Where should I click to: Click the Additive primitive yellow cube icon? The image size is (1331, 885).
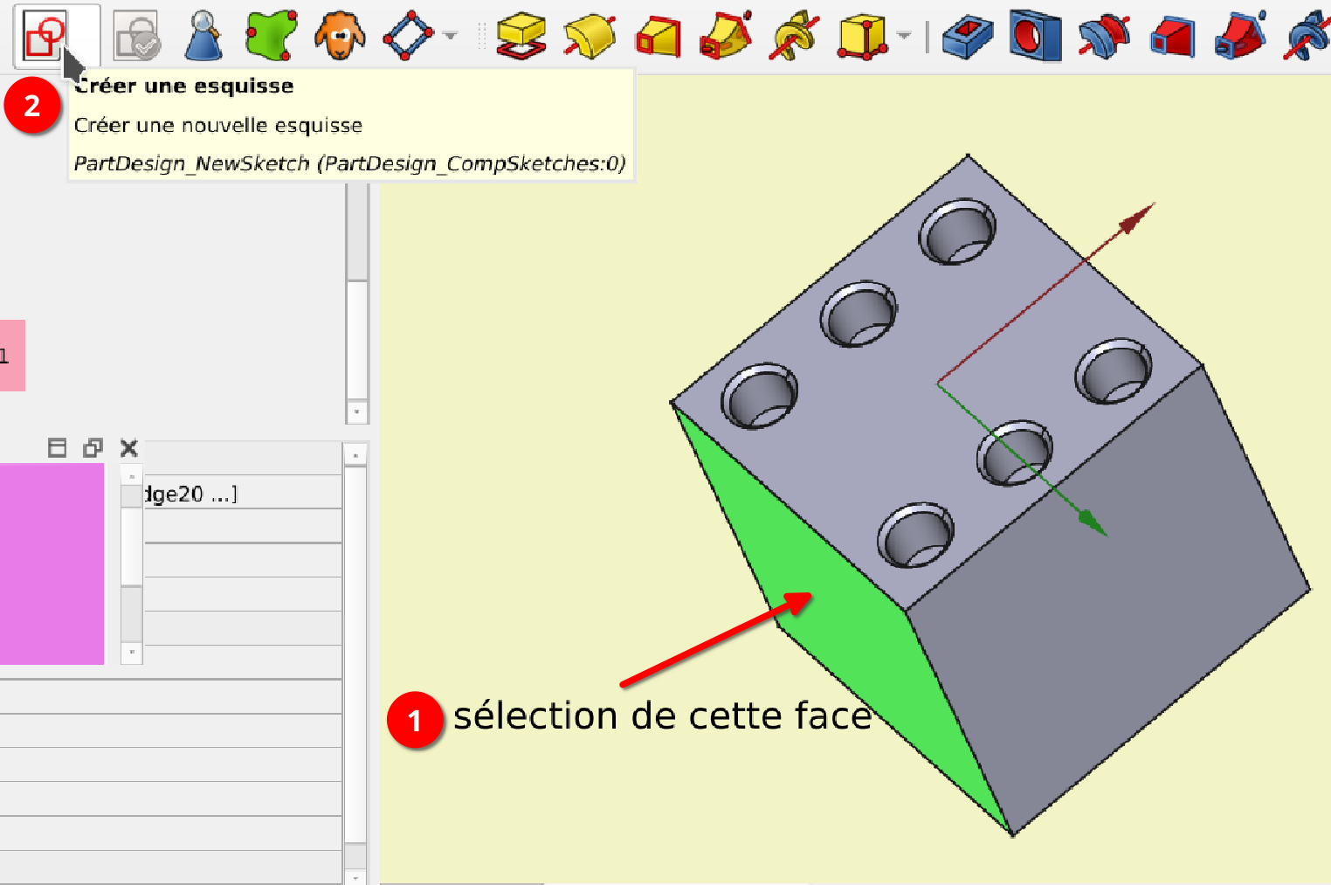pos(862,36)
